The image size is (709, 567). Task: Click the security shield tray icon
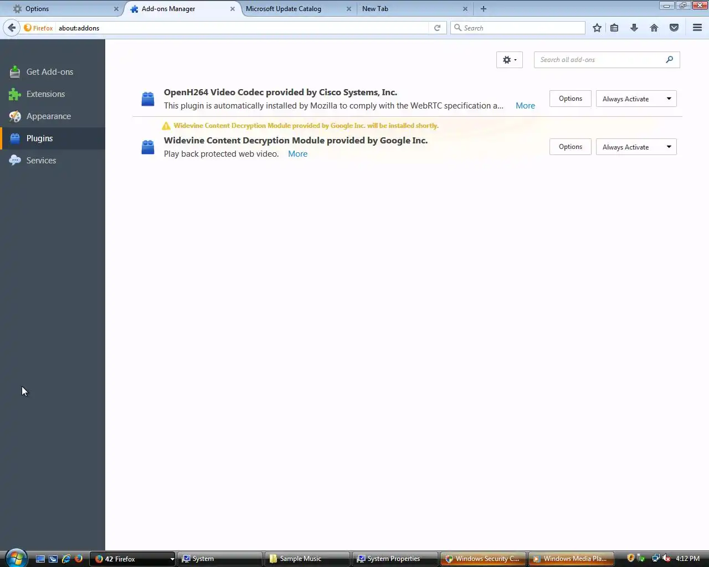tap(630, 558)
